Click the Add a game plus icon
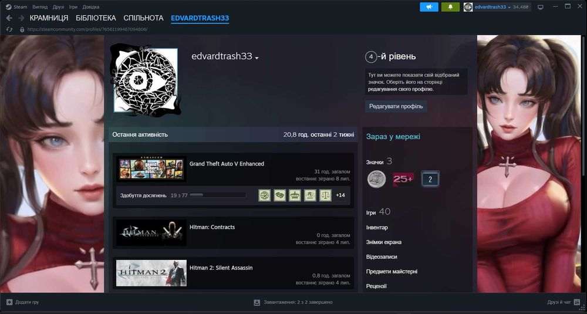Image resolution: width=587 pixels, height=314 pixels. click(x=10, y=302)
